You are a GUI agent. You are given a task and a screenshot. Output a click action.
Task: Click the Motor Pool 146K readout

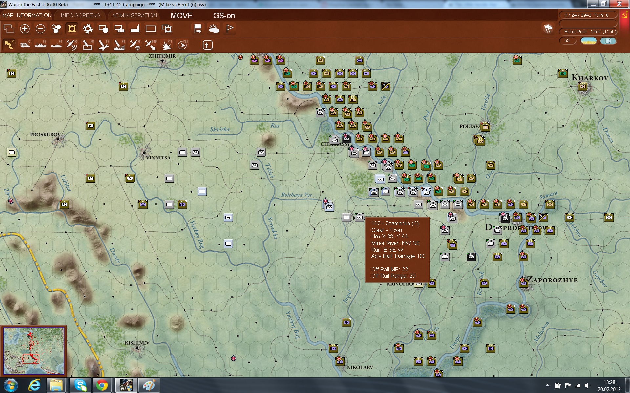[588, 31]
